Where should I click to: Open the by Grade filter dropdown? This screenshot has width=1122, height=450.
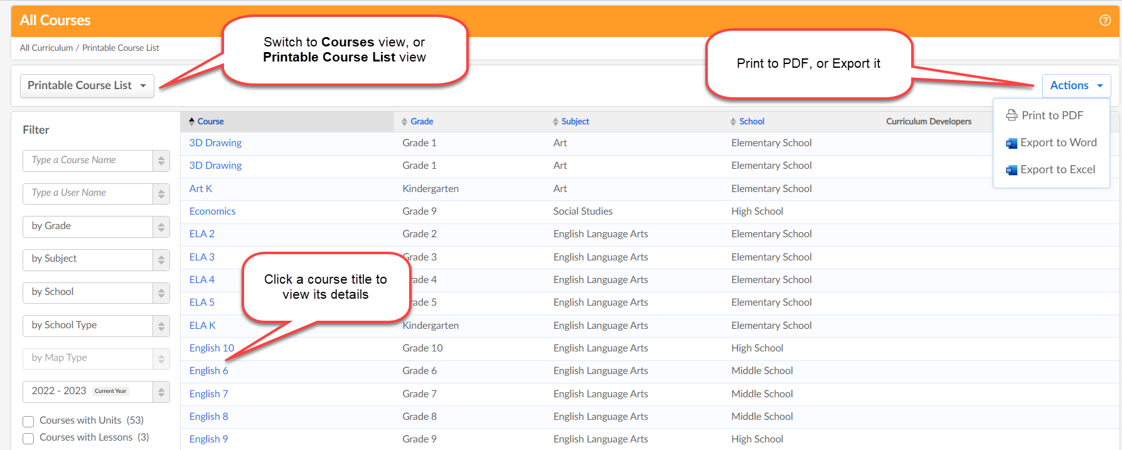click(95, 227)
